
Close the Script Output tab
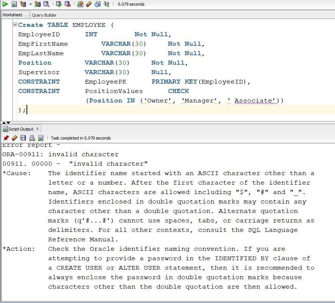(37, 129)
